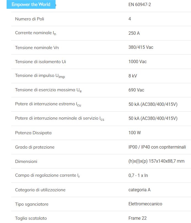This screenshot has width=191, height=223.
Task: Click the Potere di interruzione estremo Icu label
Action: 48,104
